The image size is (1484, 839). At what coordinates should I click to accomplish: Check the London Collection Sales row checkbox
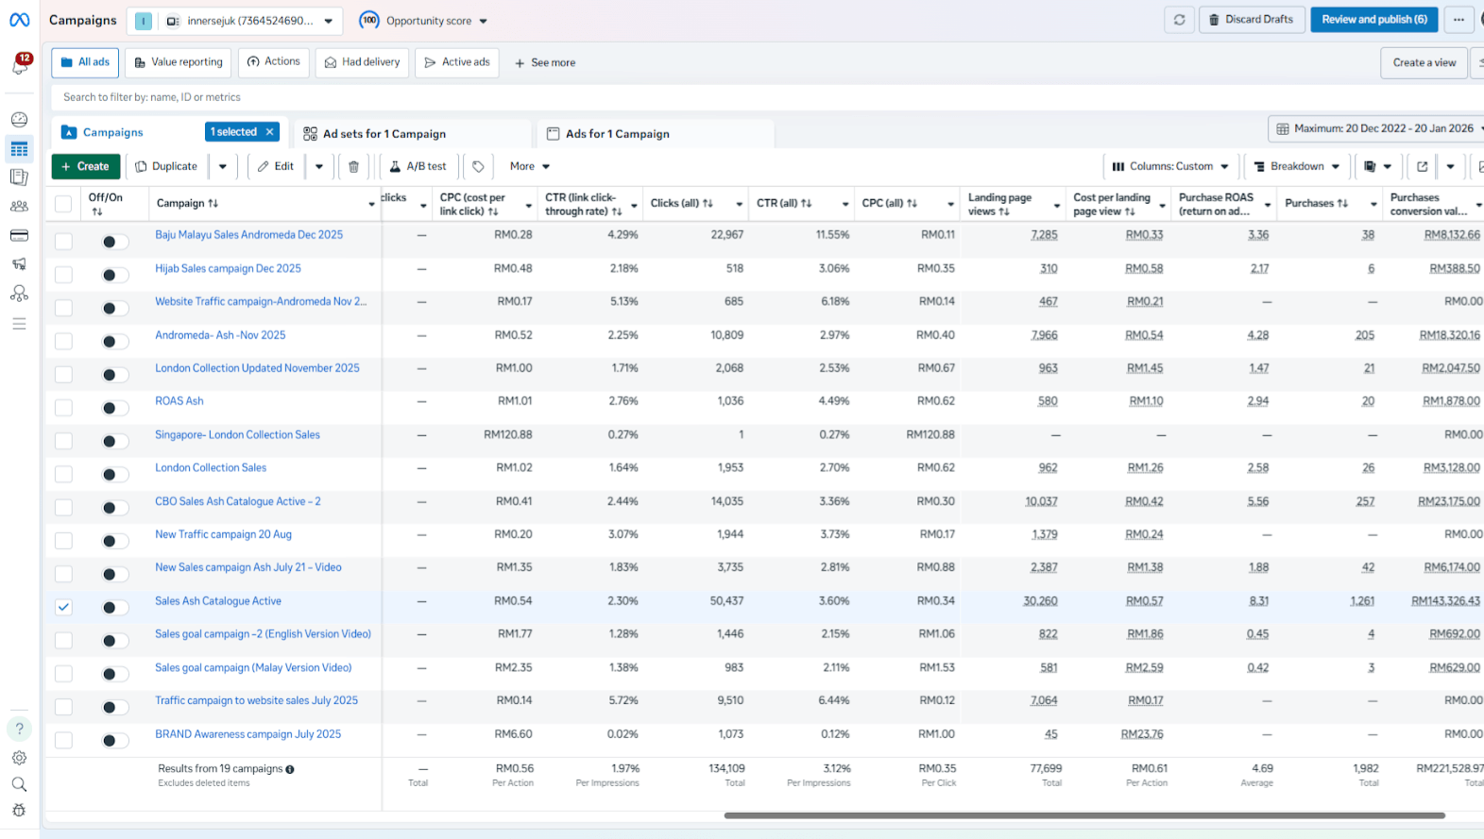(63, 474)
